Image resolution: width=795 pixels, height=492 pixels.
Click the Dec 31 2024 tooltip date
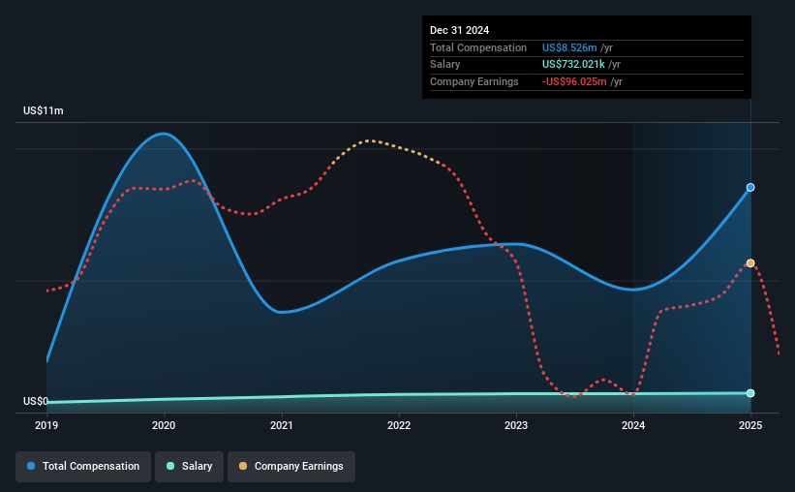459,30
